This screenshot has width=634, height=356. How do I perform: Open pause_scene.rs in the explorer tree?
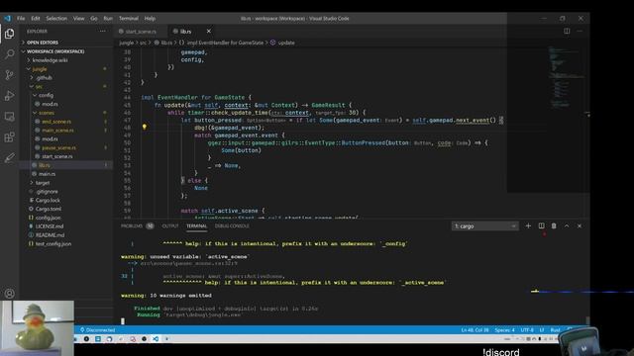(x=58, y=147)
